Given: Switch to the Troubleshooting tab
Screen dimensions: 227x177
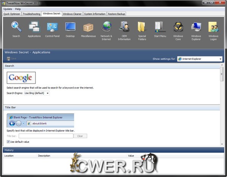Looking at the screenshot, I should [31, 14].
